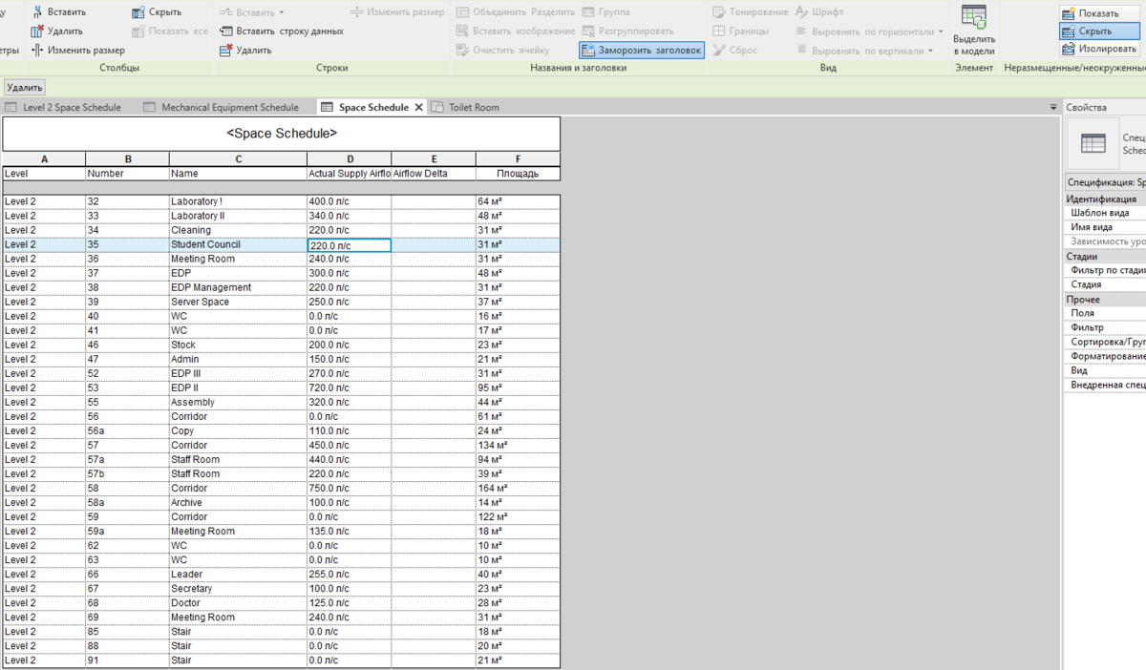Close the Space Schedule tab
Viewport: 1146px width, 670px height.
click(418, 107)
